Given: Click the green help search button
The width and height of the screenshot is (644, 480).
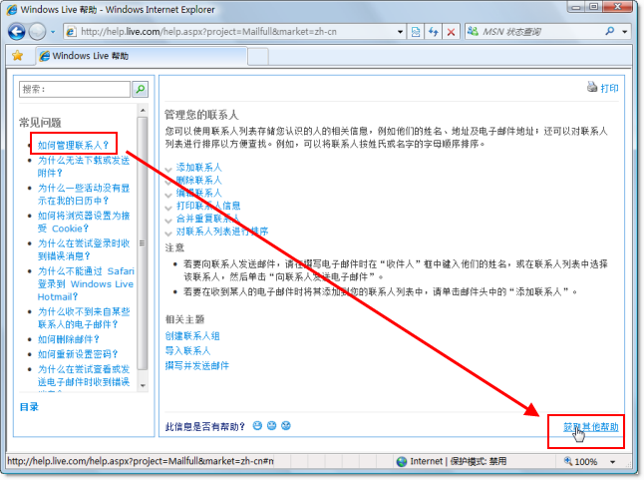Looking at the screenshot, I should pyautogui.click(x=140, y=89).
